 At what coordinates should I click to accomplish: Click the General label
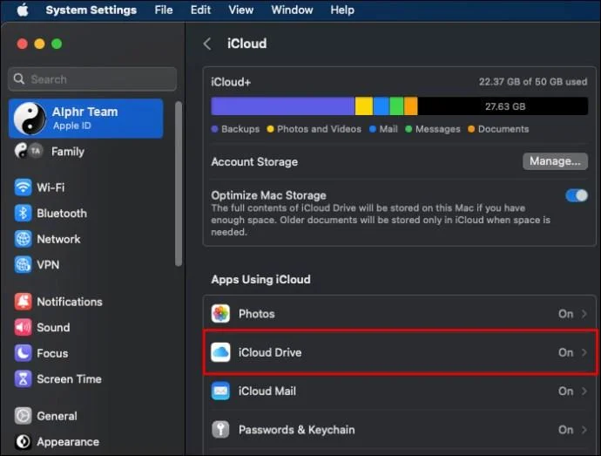click(57, 416)
